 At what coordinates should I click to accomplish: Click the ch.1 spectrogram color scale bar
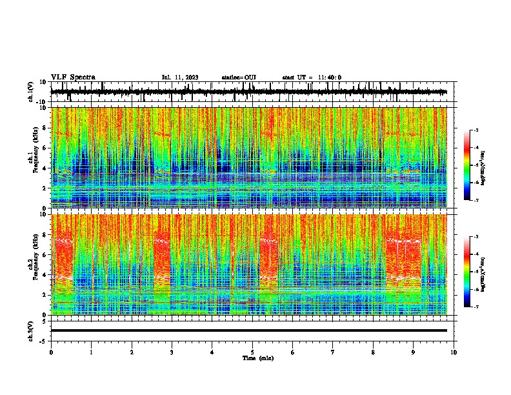(x=467, y=165)
